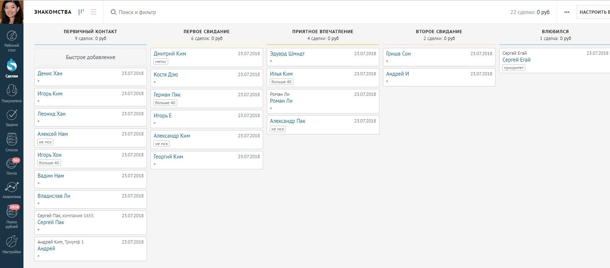Select the Сделки icon in sidebar

[x=12, y=66]
